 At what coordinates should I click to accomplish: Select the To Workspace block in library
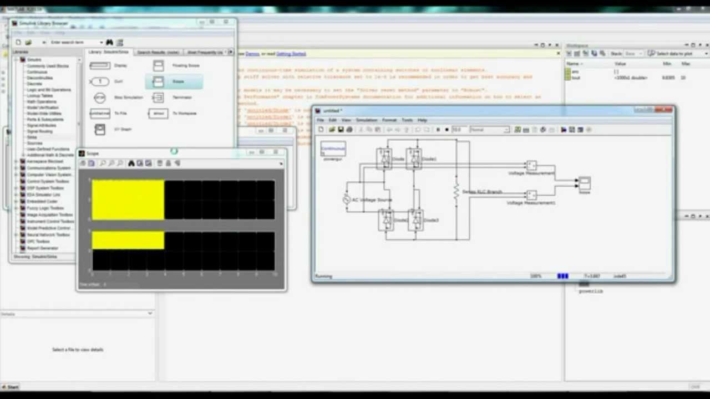(159, 113)
